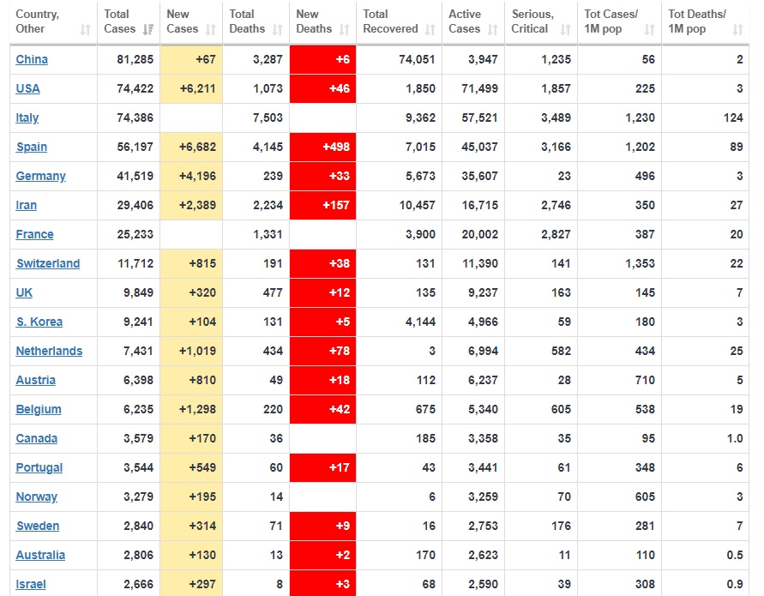Sort by New Cases using arrow icon
The image size is (764, 596).
pos(211,30)
